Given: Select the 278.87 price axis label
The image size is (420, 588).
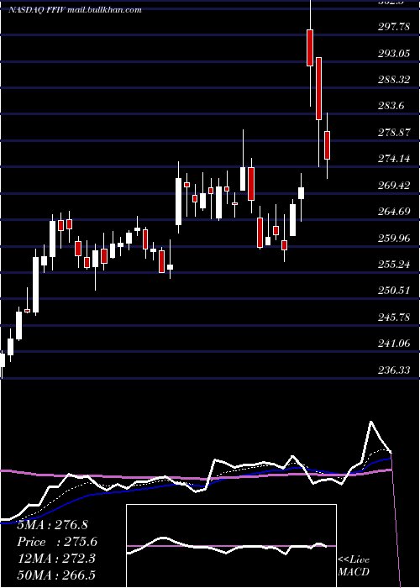Looking at the screenshot, I should pos(393,133).
